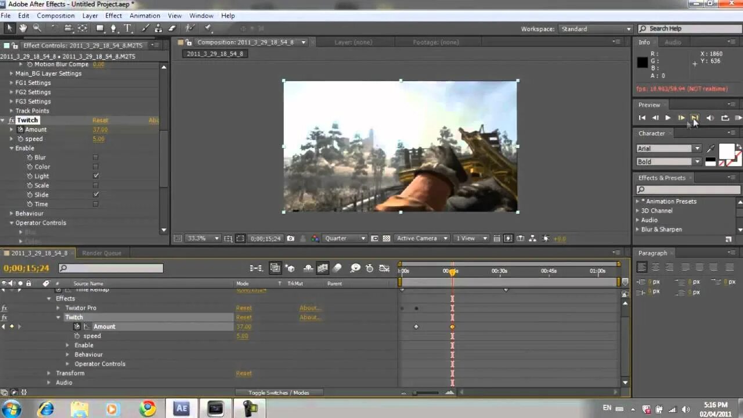The width and height of the screenshot is (743, 418).
Task: Open the Workspace Standard dropdown
Action: coord(596,28)
